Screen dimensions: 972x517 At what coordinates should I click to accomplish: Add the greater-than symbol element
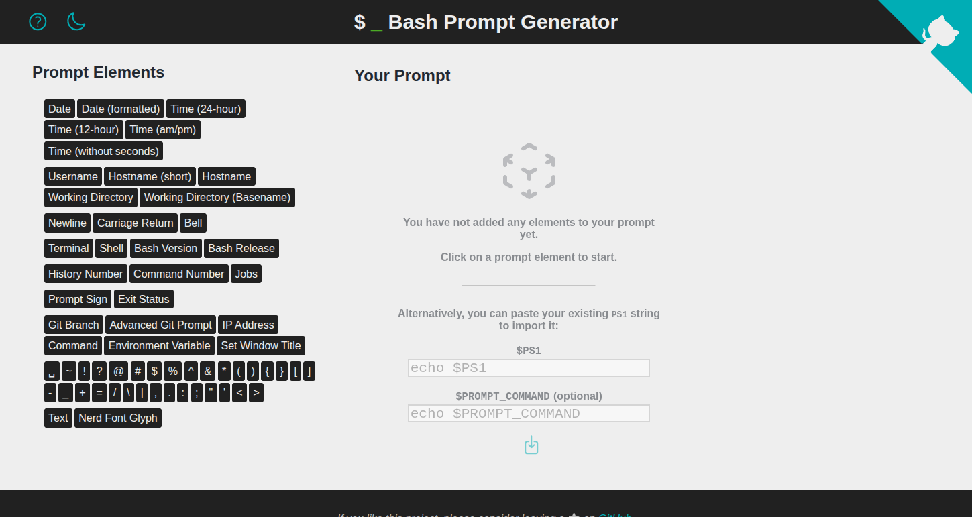pos(256,393)
